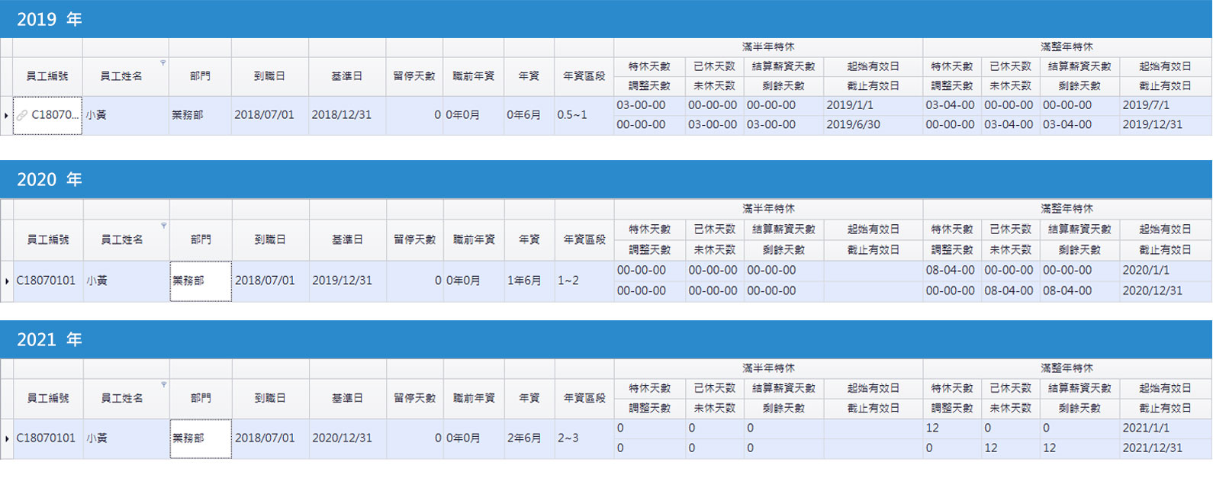The height and width of the screenshot is (491, 1213).
Task: Select seniority value 0年6月
Action: click(529, 116)
